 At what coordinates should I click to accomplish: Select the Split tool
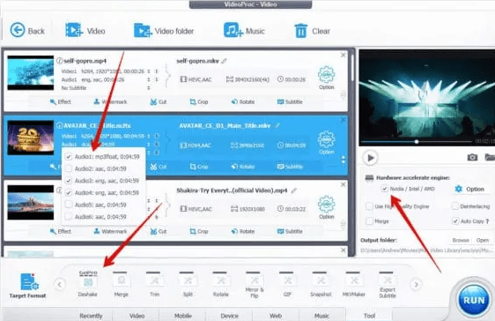point(188,284)
